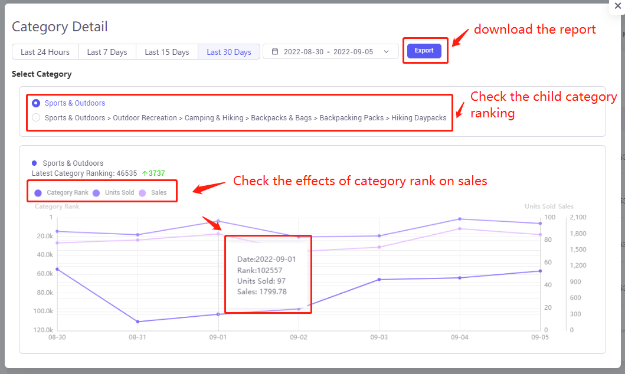This screenshot has height=374, width=625.
Task: Click the calendar icon in date field
Action: tap(275, 51)
